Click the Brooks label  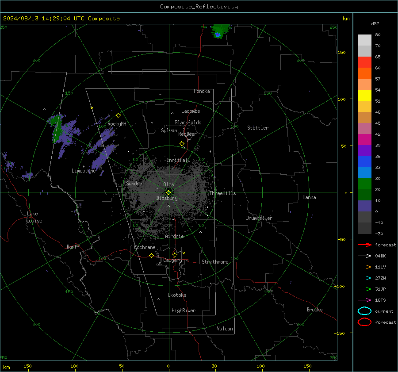(x=314, y=310)
